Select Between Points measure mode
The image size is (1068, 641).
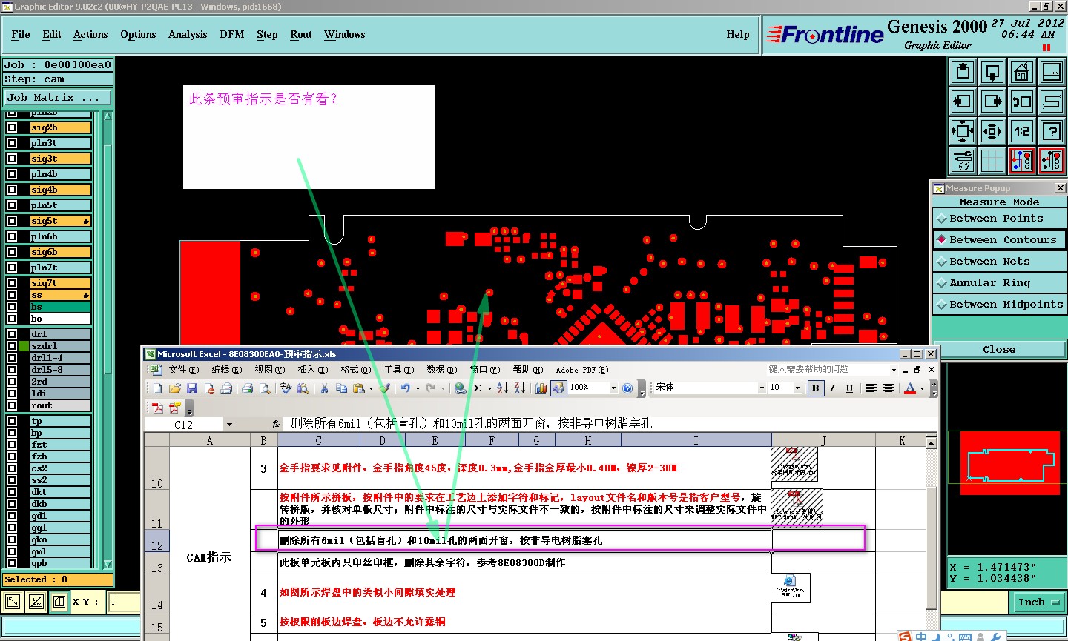[x=999, y=219]
